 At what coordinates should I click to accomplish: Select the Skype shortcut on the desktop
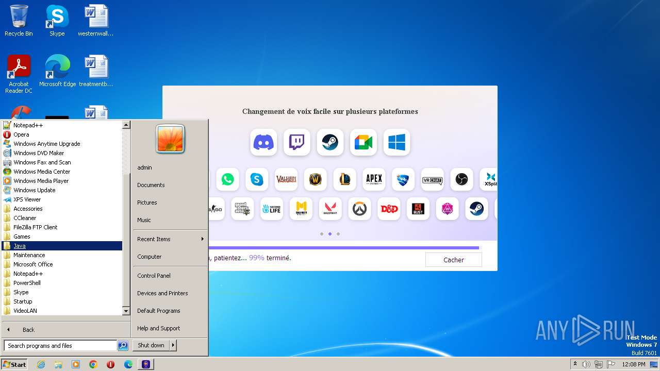pyautogui.click(x=57, y=21)
